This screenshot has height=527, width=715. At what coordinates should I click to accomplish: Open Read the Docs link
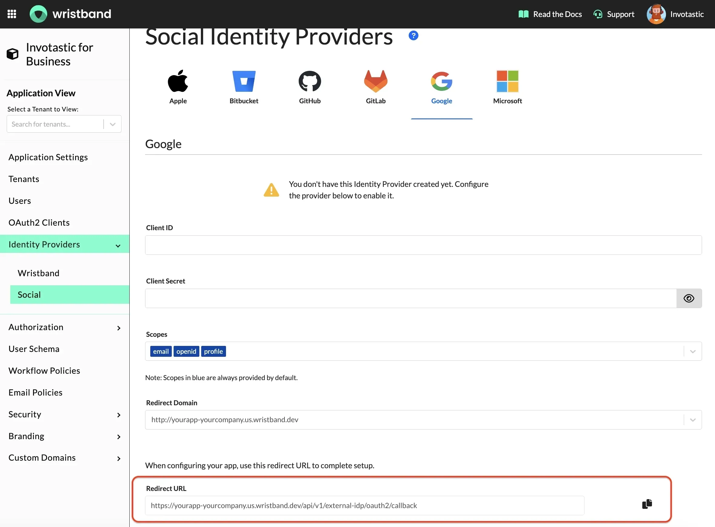tap(557, 14)
